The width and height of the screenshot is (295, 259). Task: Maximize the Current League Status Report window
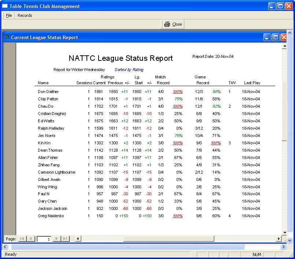click(276, 37)
